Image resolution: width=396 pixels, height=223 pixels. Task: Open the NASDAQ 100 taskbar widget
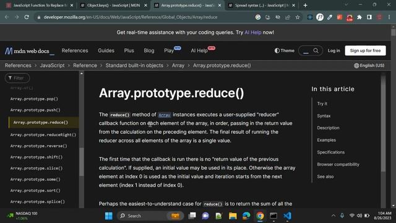pos(22,216)
